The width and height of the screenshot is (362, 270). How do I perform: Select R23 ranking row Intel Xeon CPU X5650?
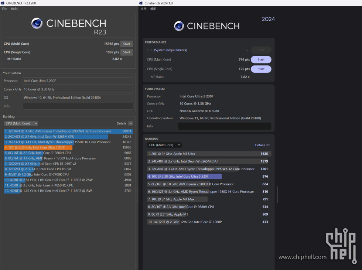[68, 169]
